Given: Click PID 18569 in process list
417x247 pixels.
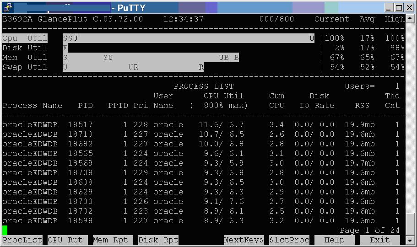Looking at the screenshot, I should tap(80, 163).
